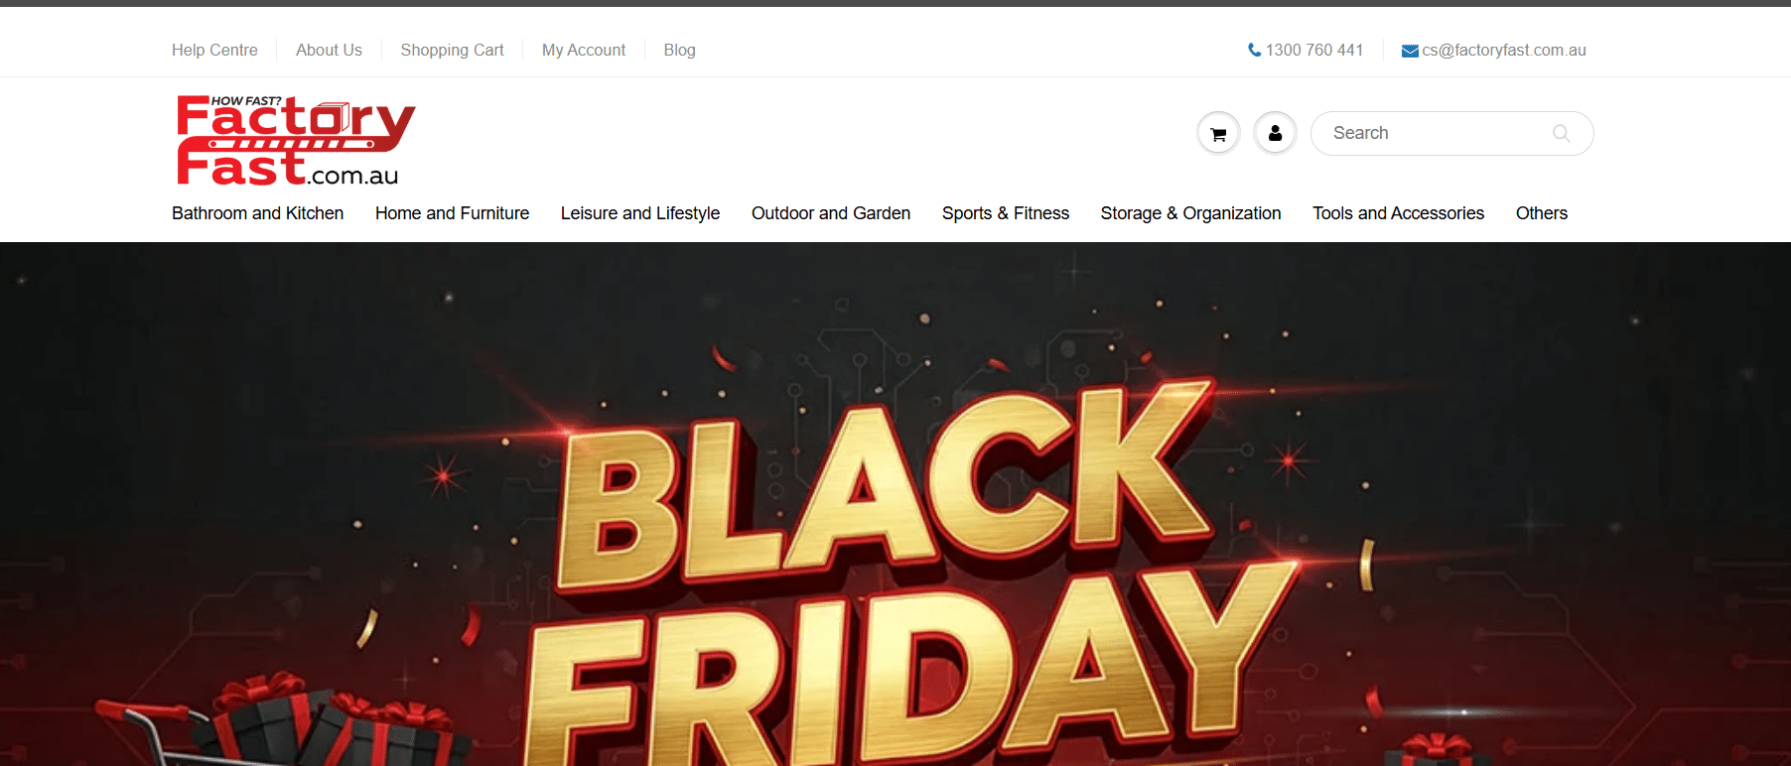Click the Black Friday banner image
Image resolution: width=1791 pixels, height=766 pixels.
895,504
